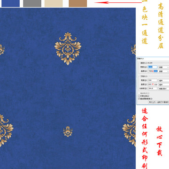169x169 pixels.
Task: Click the gray color swatch
Action: pos(32,3)
